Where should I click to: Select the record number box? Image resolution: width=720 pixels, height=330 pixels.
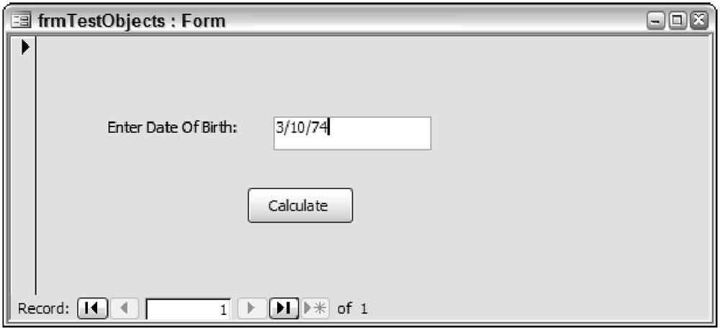189,309
